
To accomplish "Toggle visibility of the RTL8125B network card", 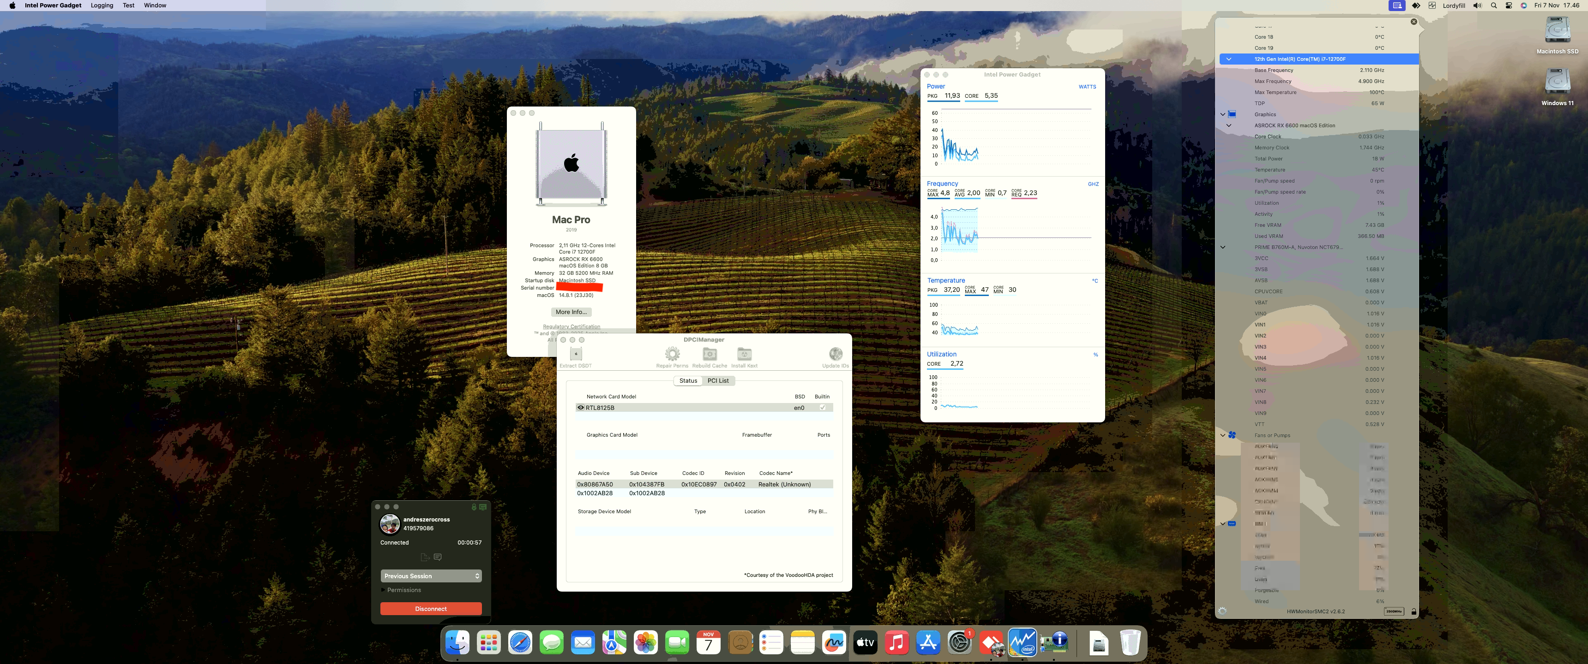I will 580,407.
